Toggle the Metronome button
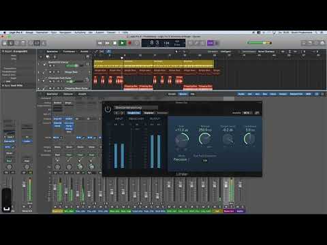This screenshot has width=327, height=245. pyautogui.click(x=217, y=43)
